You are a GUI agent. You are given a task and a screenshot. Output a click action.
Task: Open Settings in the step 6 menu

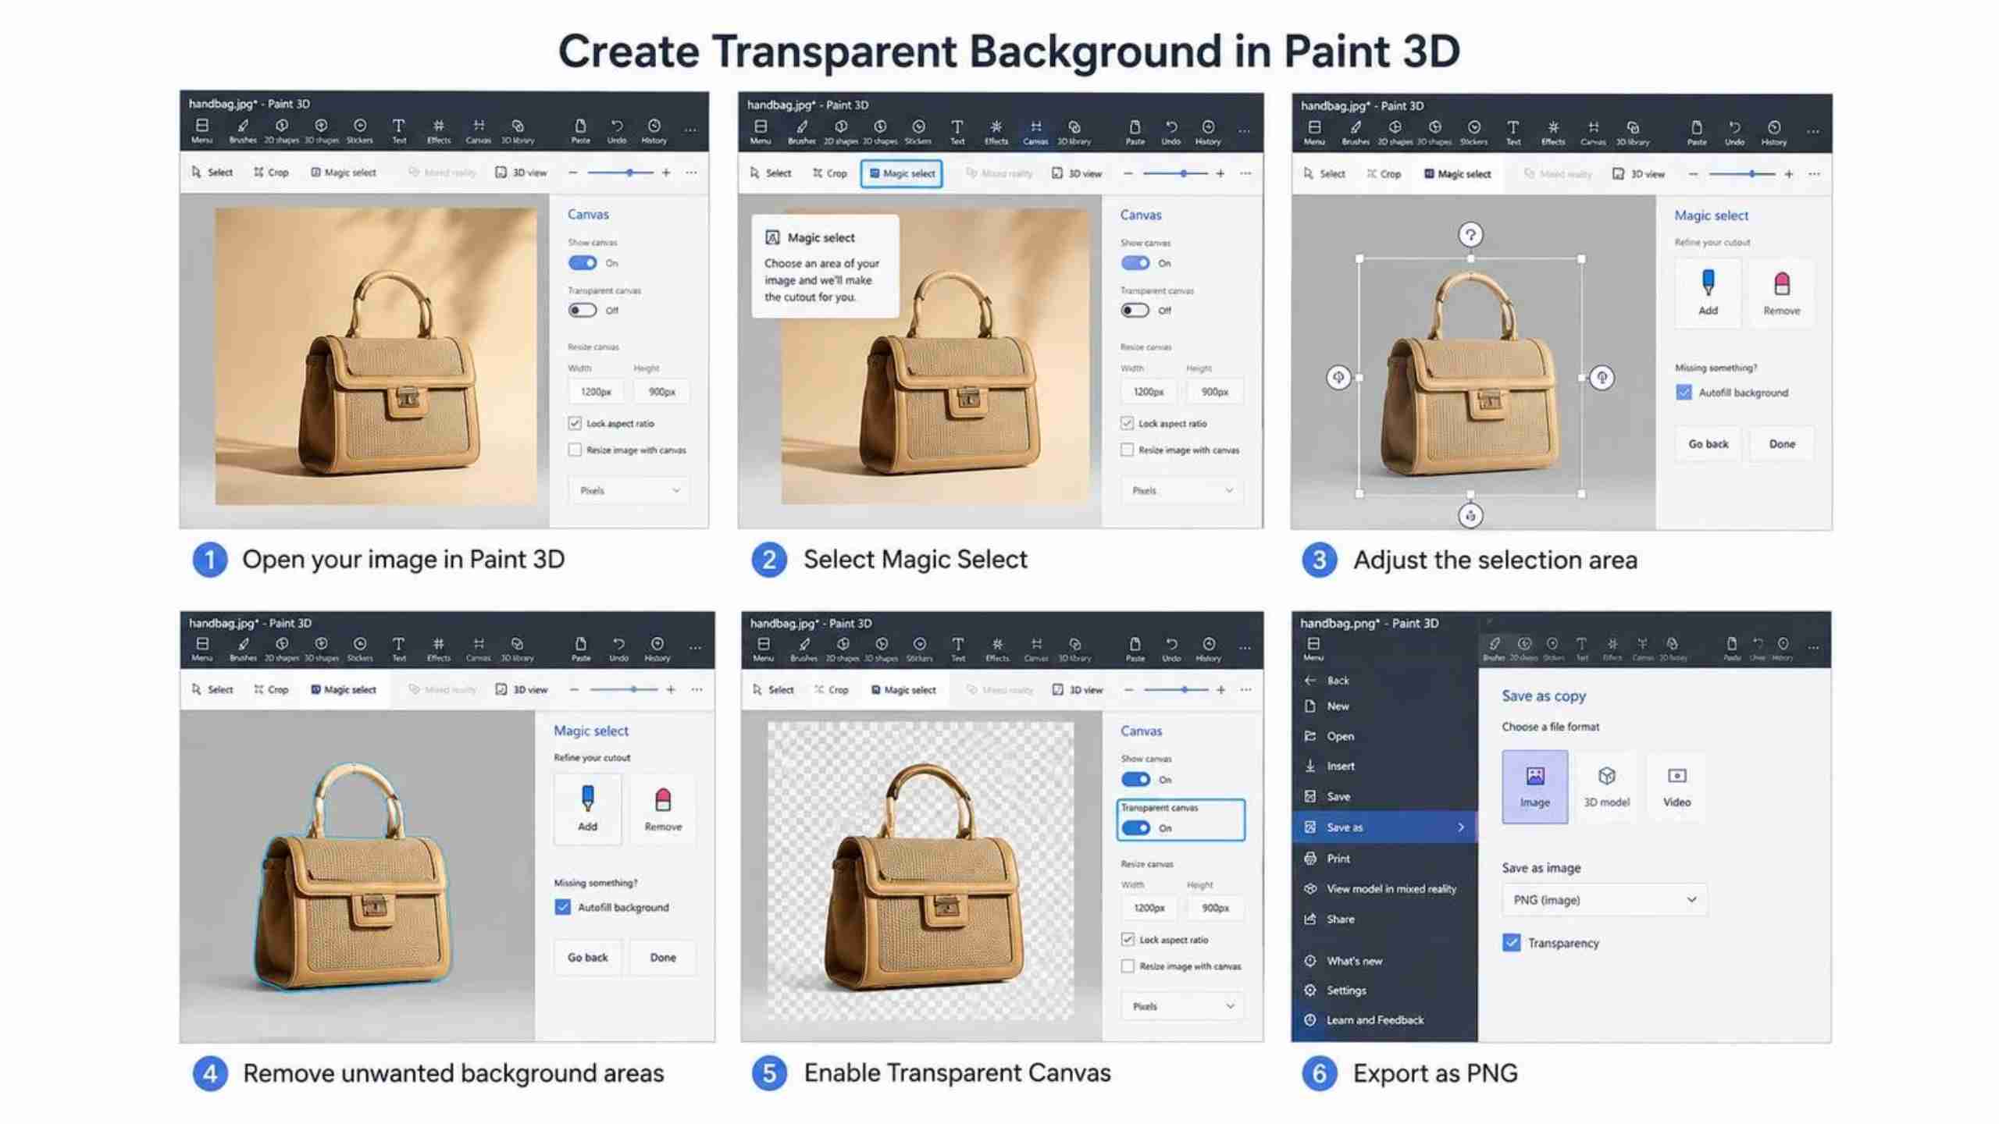1384,990
